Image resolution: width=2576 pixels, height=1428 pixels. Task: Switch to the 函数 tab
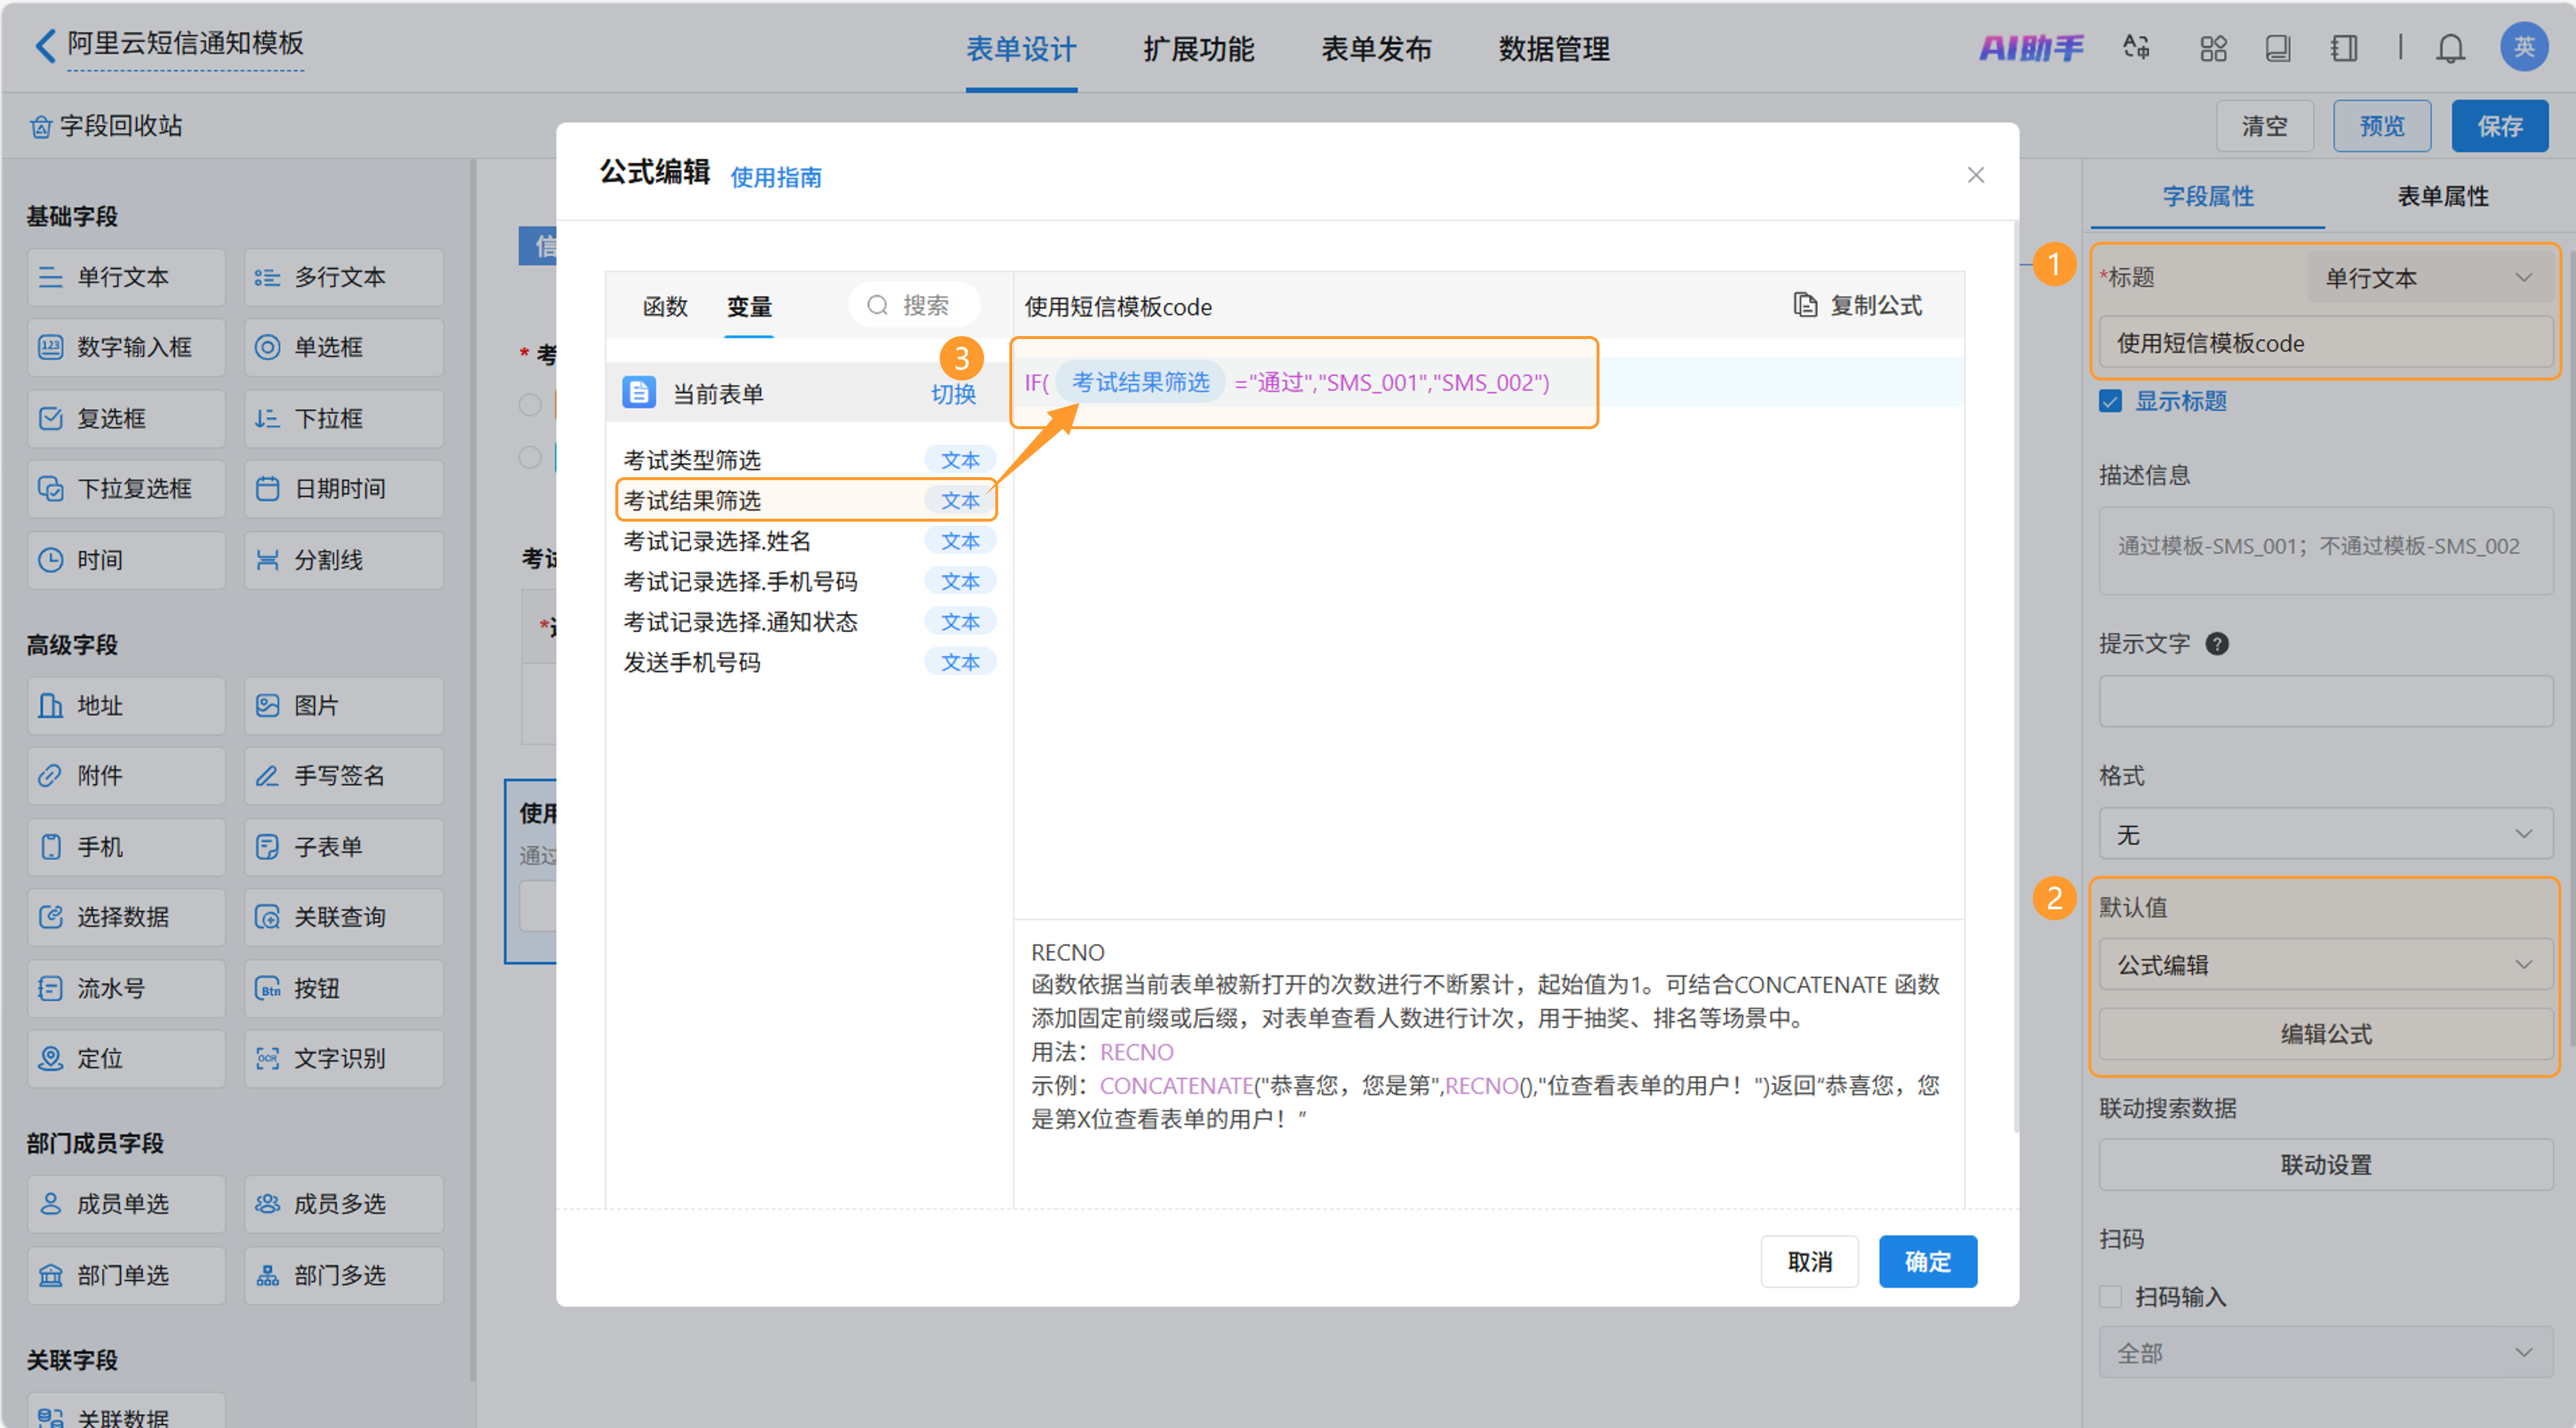click(x=665, y=307)
